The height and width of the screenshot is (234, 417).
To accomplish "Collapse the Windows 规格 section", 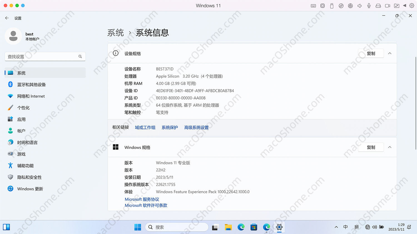I will (x=389, y=147).
